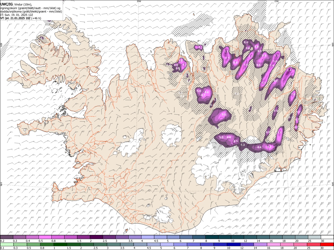Click bottom legend swatch between 1 and 1.5
334x250 pixels.
tap(60, 244)
